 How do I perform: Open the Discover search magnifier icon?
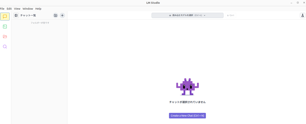point(5,47)
